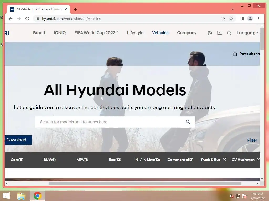Click the horizontal scrollbar right arrow

[x=257, y=183]
